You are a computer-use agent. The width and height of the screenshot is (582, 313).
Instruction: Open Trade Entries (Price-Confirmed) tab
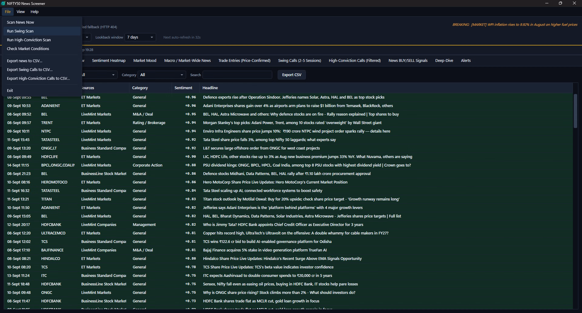[244, 61]
